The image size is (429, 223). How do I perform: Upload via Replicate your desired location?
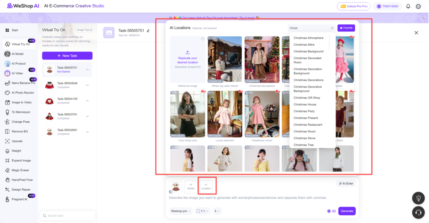(x=187, y=60)
